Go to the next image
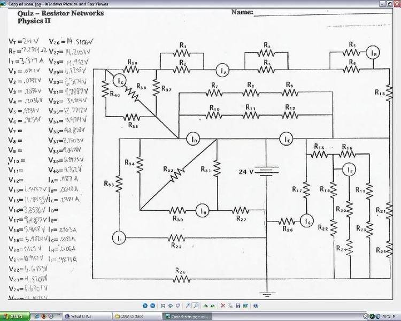 pyautogui.click(x=153, y=305)
